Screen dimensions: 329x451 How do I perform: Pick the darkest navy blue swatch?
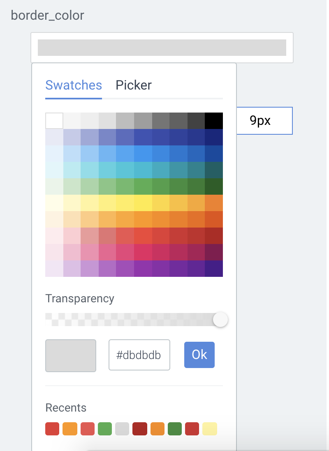pyautogui.click(x=214, y=137)
